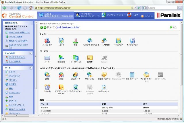Click the サインアウト link
The image size is (184, 123).
click(x=147, y=16)
